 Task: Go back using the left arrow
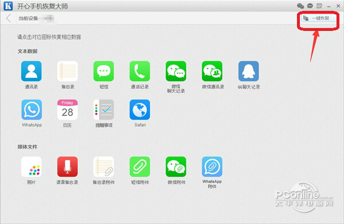click(x=9, y=18)
